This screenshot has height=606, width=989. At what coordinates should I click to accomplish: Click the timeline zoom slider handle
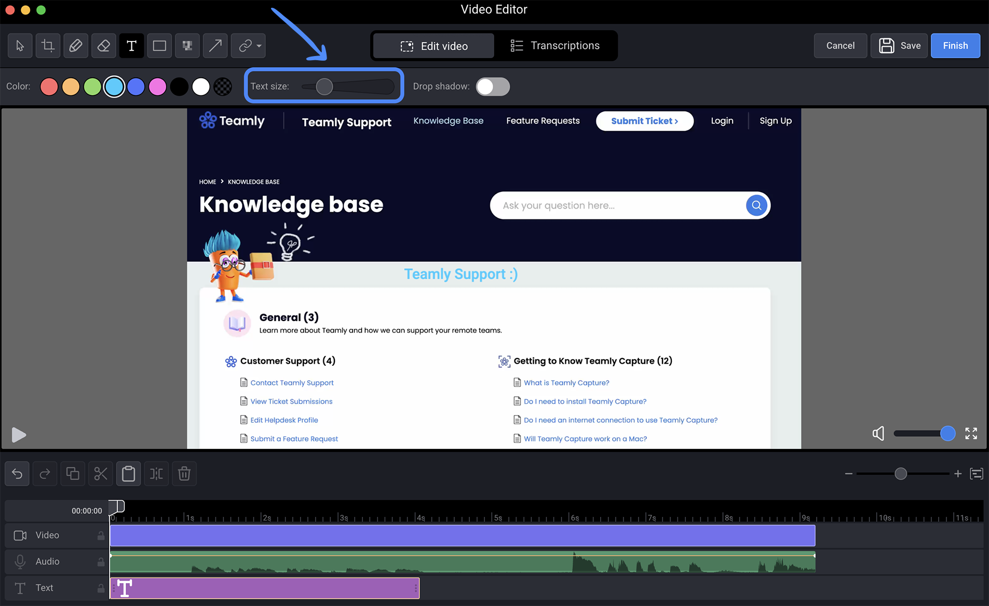pos(901,474)
